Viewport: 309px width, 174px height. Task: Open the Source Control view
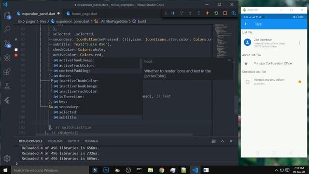[x=7, y=44]
